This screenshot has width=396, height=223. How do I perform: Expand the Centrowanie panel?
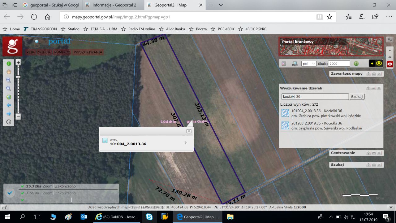tap(374, 153)
